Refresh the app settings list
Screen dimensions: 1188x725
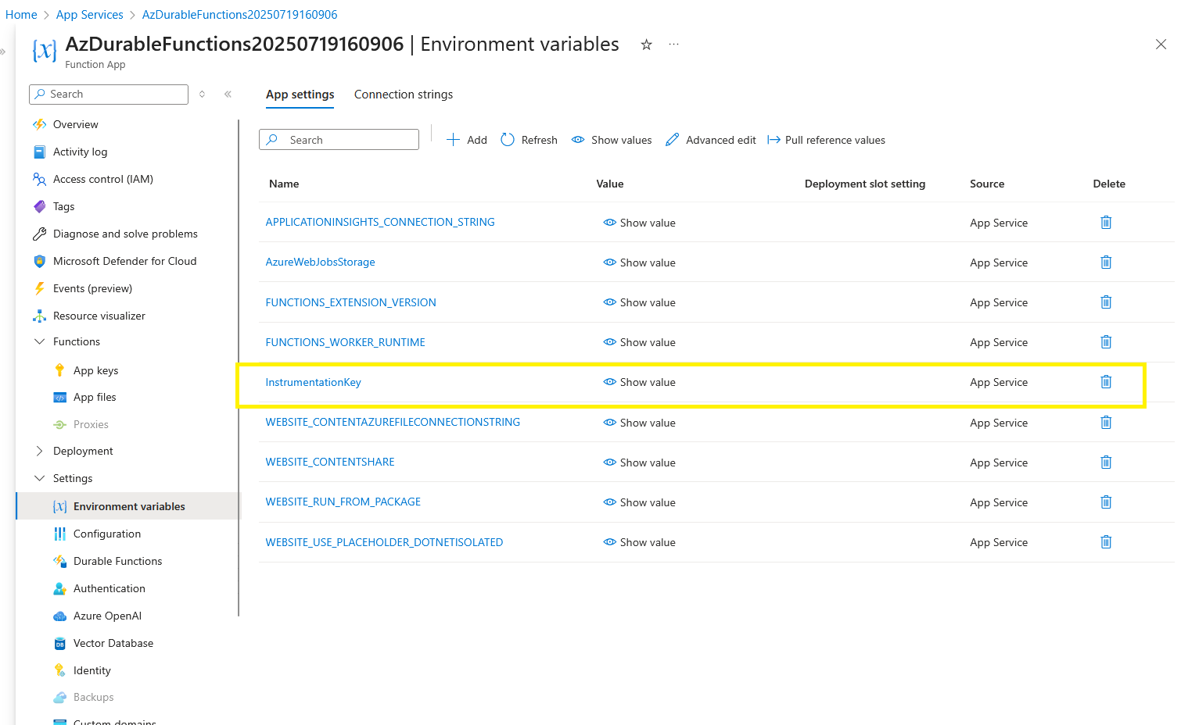tap(529, 140)
